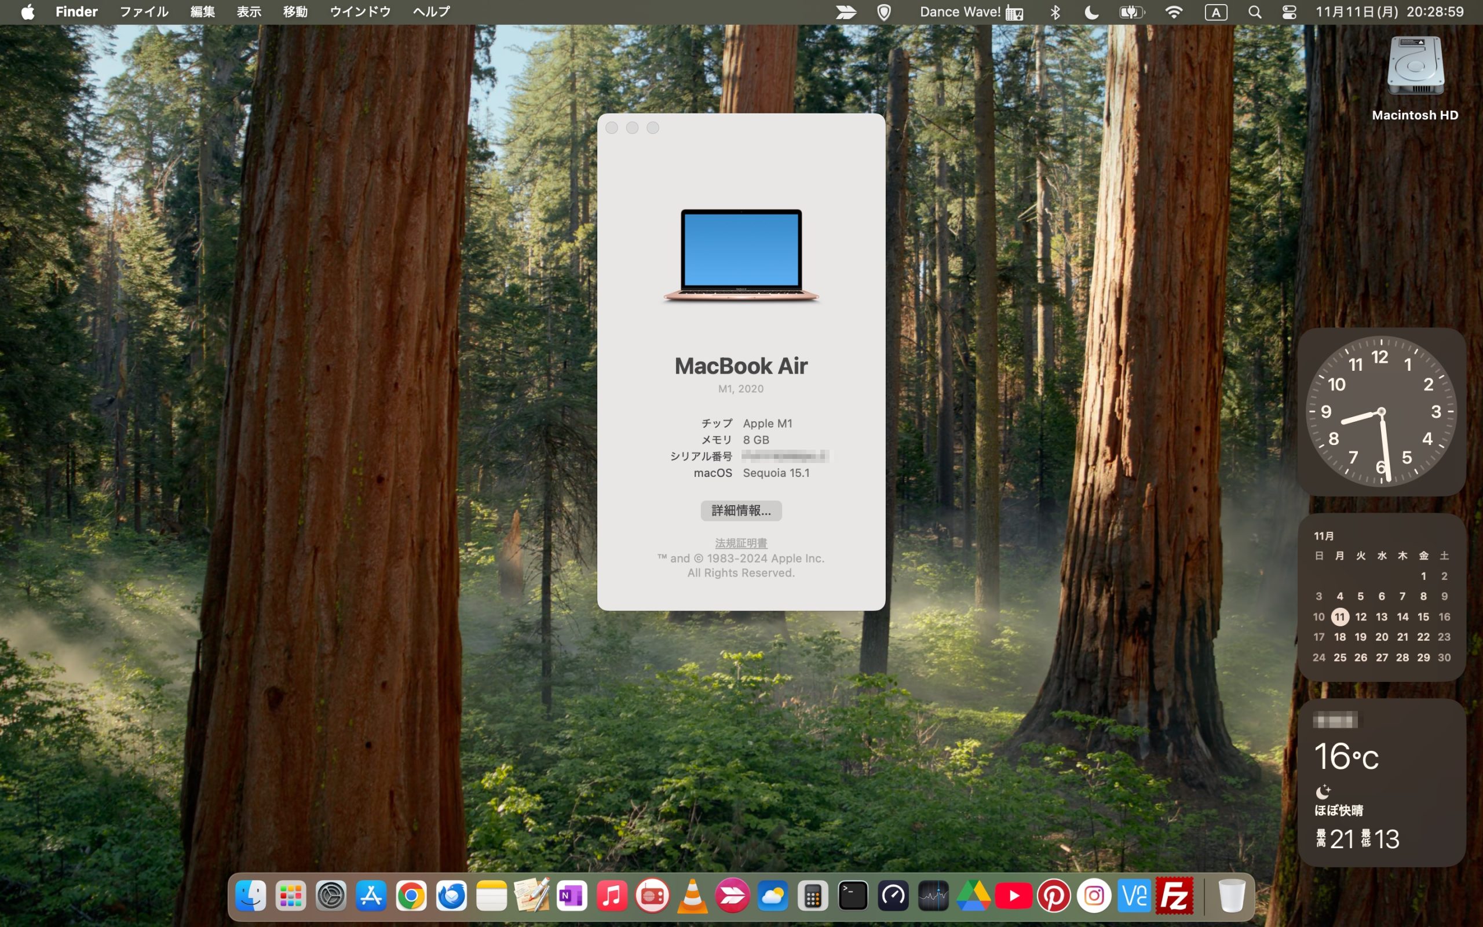The image size is (1483, 927).
Task: Click the ほぼ快晴 weather condition text
Action: coord(1338,811)
